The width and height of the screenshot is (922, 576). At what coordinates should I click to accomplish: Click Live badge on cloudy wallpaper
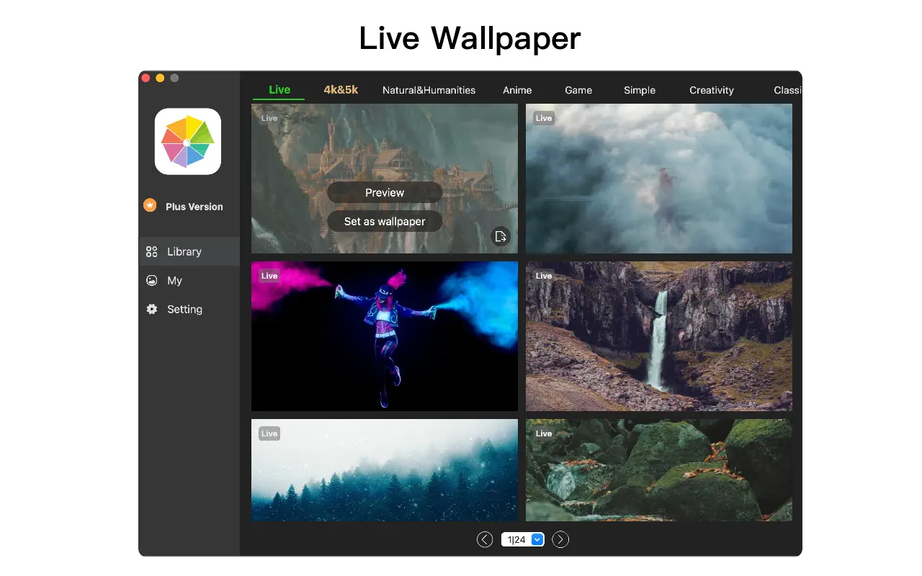(544, 118)
